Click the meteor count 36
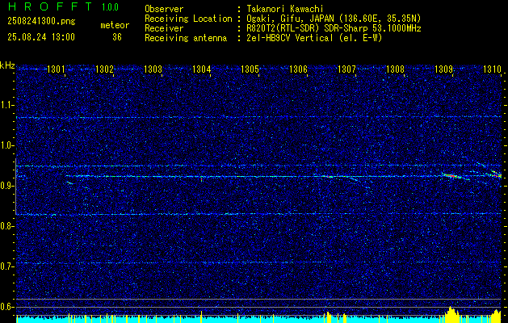This screenshot has width=508, height=323. tap(117, 37)
